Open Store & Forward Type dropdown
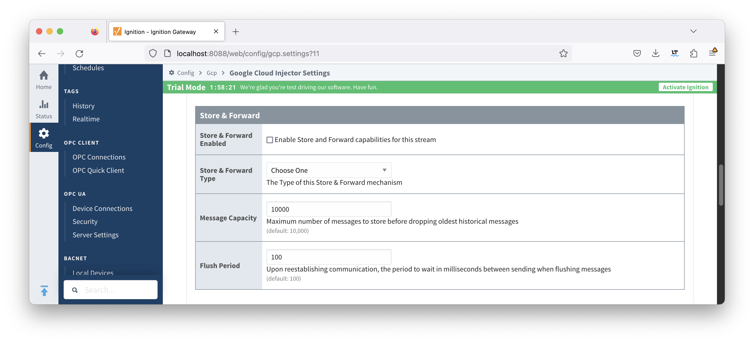The image size is (754, 343). pyautogui.click(x=328, y=170)
